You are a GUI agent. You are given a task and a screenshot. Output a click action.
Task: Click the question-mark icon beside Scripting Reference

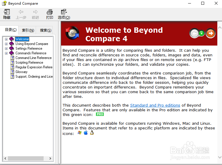[x=12, y=62]
